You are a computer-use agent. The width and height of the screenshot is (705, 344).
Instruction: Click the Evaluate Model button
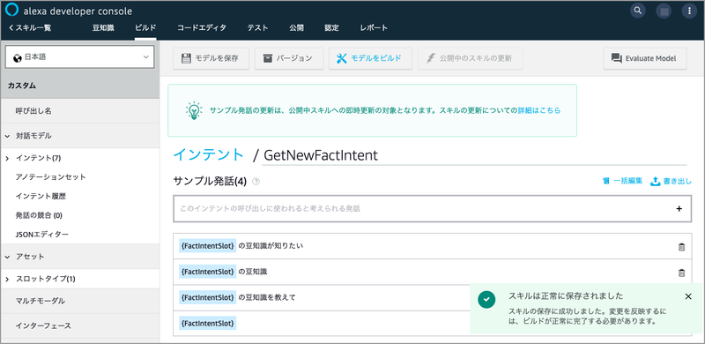[x=645, y=58]
